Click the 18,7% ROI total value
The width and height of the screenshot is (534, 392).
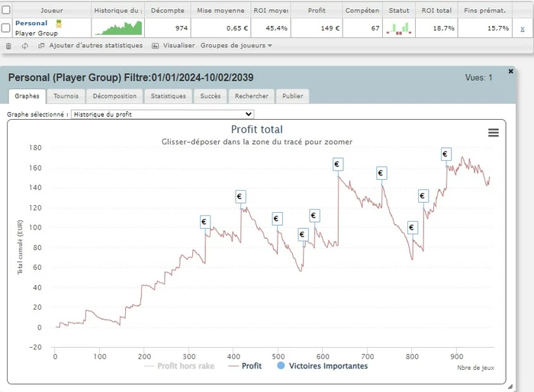[443, 28]
